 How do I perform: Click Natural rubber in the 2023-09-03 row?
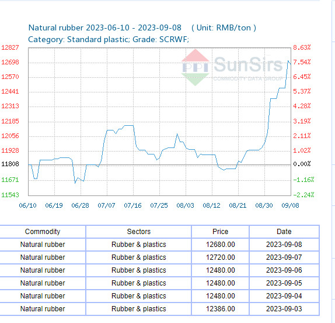pos(43,308)
